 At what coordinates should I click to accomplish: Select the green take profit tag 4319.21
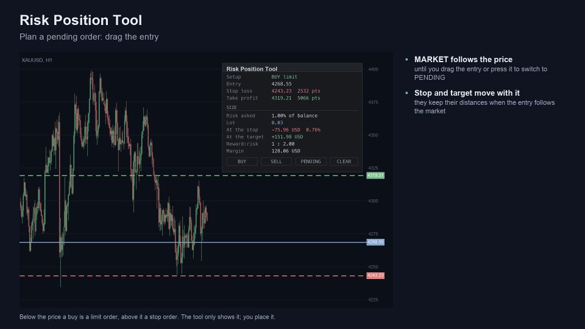coord(375,175)
